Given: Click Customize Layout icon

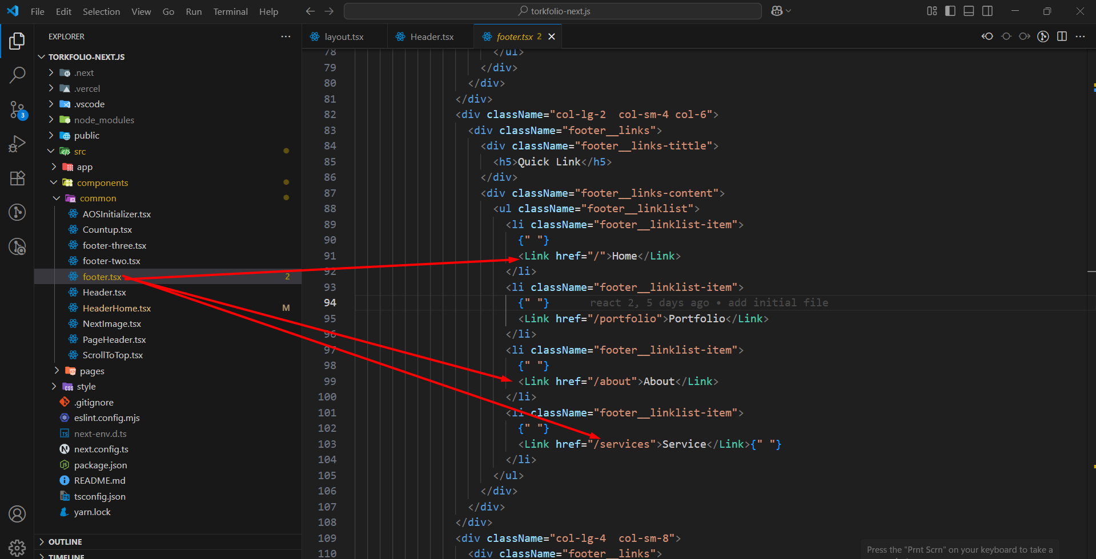Looking at the screenshot, I should 932,11.
